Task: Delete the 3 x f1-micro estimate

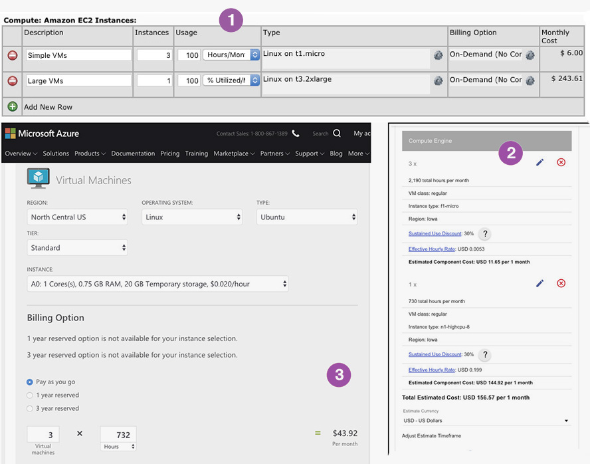Action: [x=561, y=162]
